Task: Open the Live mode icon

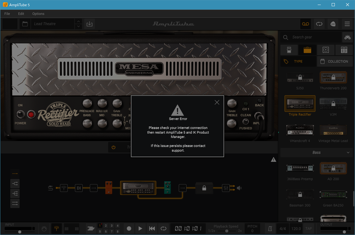Action: tap(333, 24)
